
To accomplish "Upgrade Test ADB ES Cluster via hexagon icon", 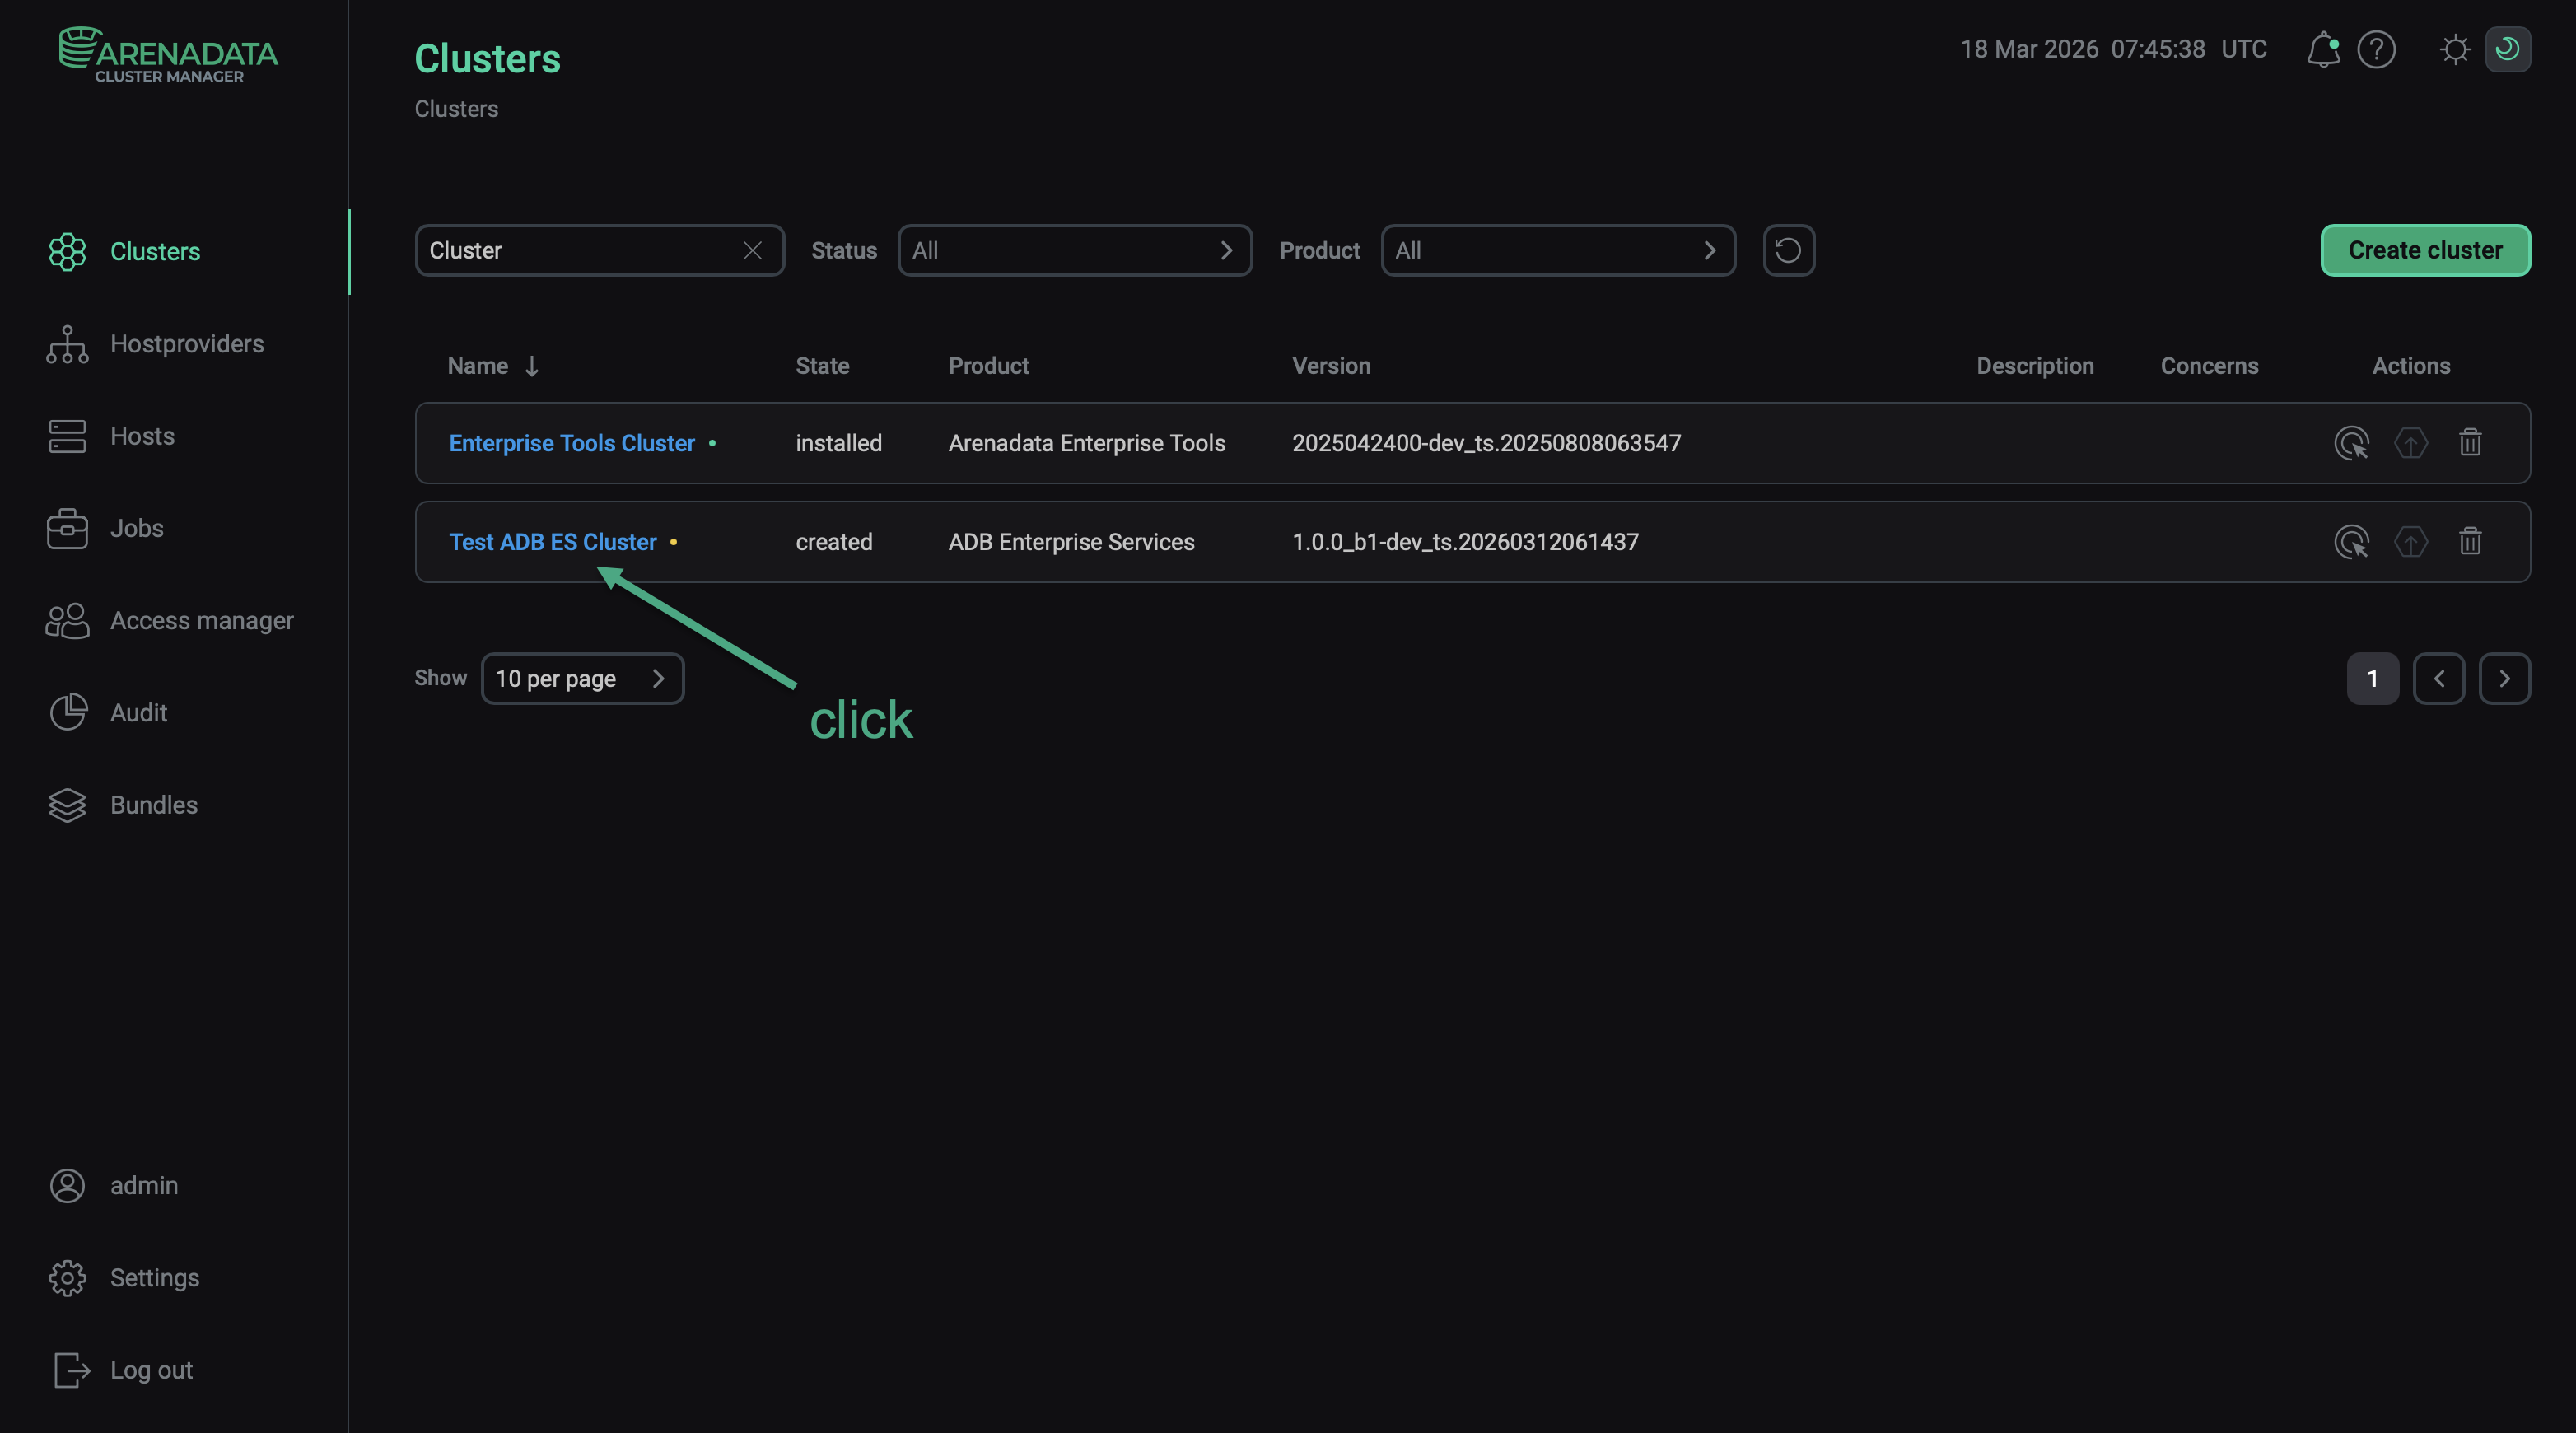I will [x=2411, y=542].
